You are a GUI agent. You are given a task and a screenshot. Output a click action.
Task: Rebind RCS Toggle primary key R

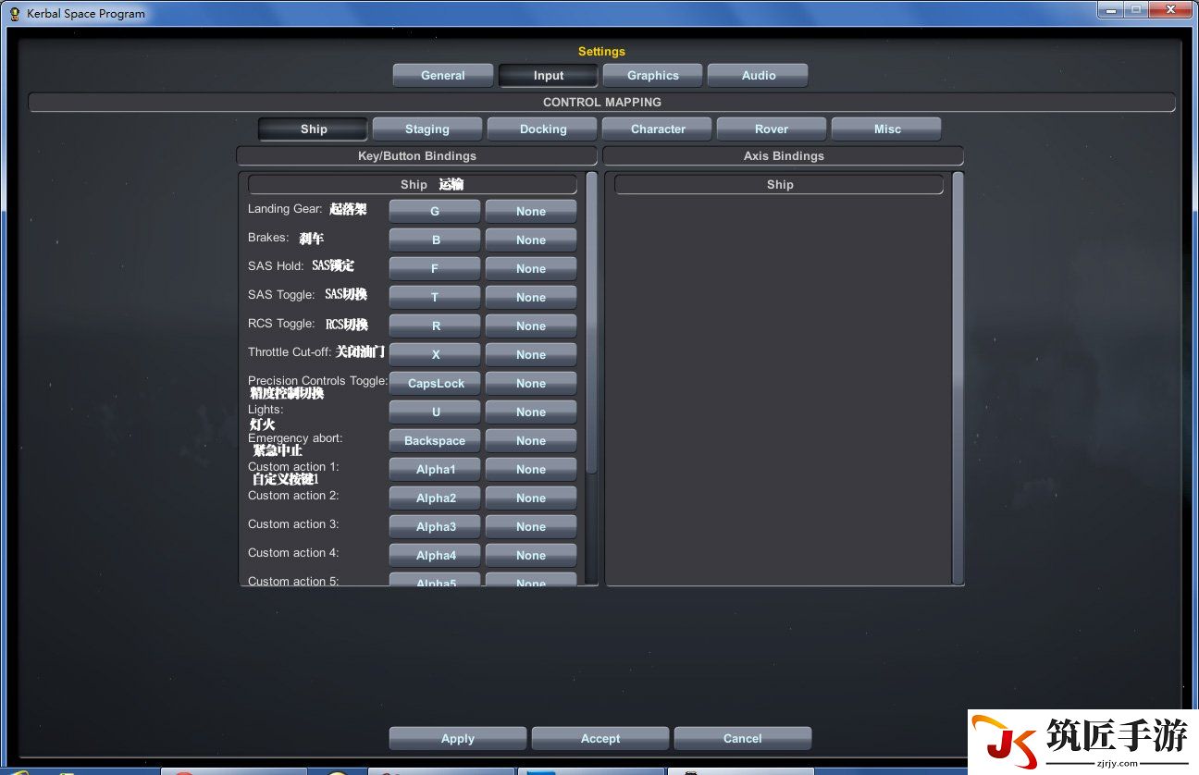point(435,326)
